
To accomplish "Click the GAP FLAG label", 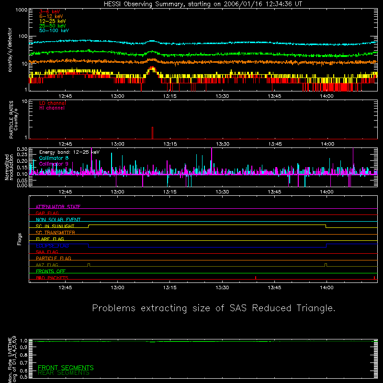I will (x=47, y=213).
